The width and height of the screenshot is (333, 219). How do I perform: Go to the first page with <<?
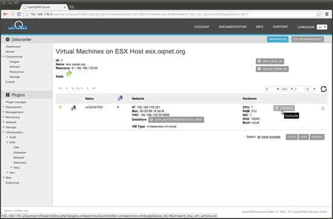[61, 88]
